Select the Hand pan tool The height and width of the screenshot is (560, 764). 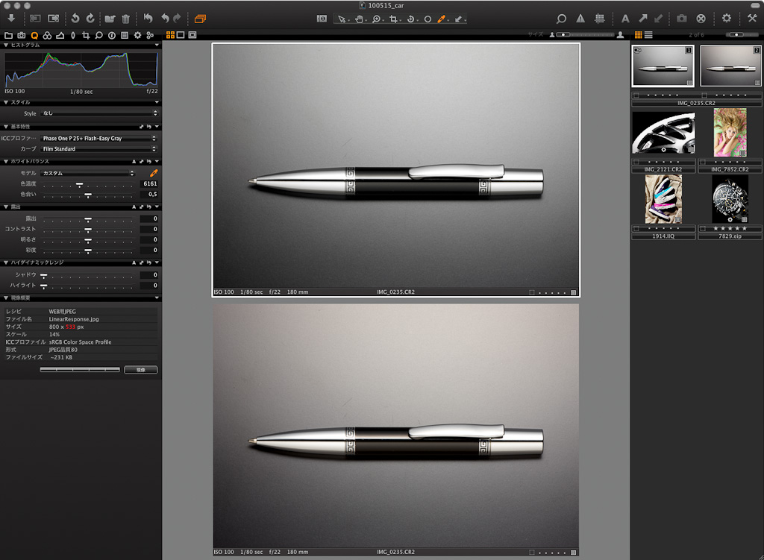click(359, 18)
